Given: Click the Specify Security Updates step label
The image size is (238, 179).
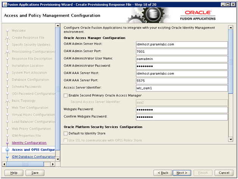Looking at the screenshot, I should 31,45.
